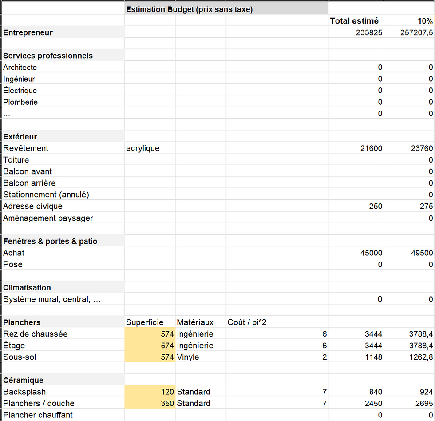The height and width of the screenshot is (421, 435).
Task: Click the superficie 350 cell
Action: [x=150, y=404]
